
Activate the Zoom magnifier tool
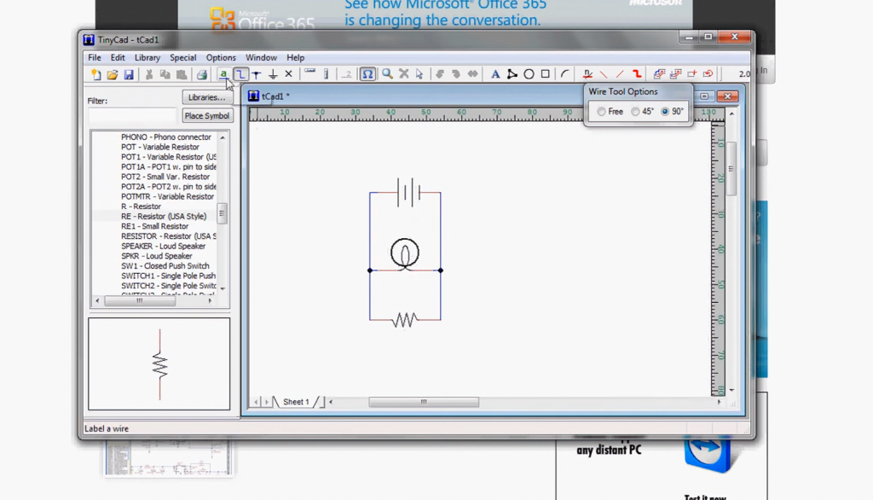tap(385, 74)
